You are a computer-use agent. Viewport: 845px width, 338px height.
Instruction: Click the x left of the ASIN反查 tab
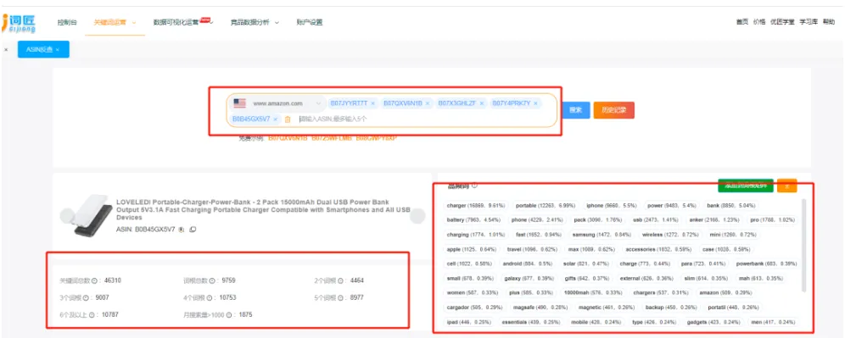(x=6, y=49)
